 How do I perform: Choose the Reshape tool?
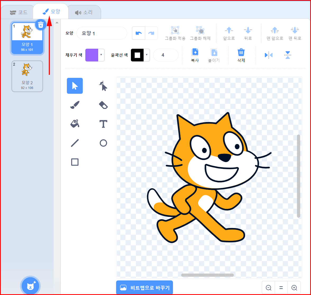click(103, 86)
